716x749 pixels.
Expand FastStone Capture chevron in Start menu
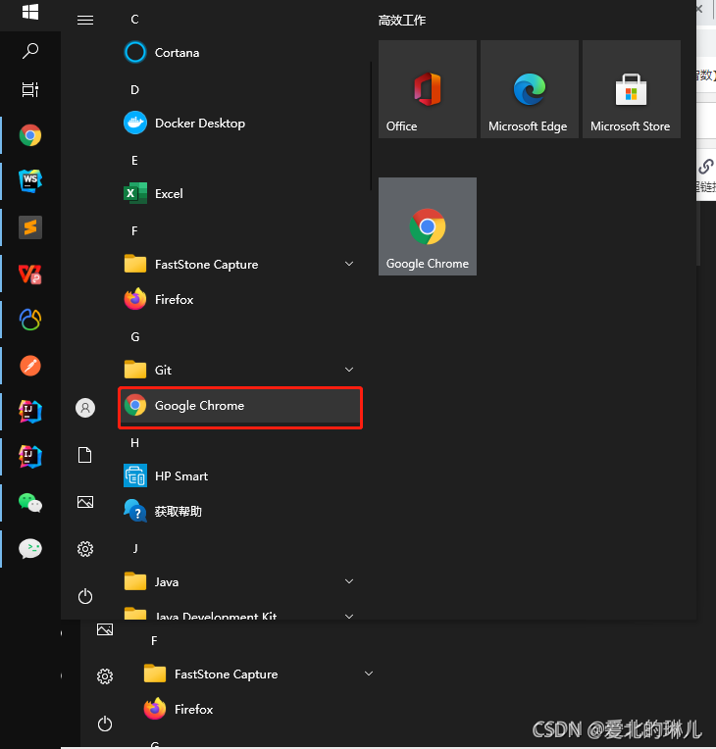(x=349, y=264)
